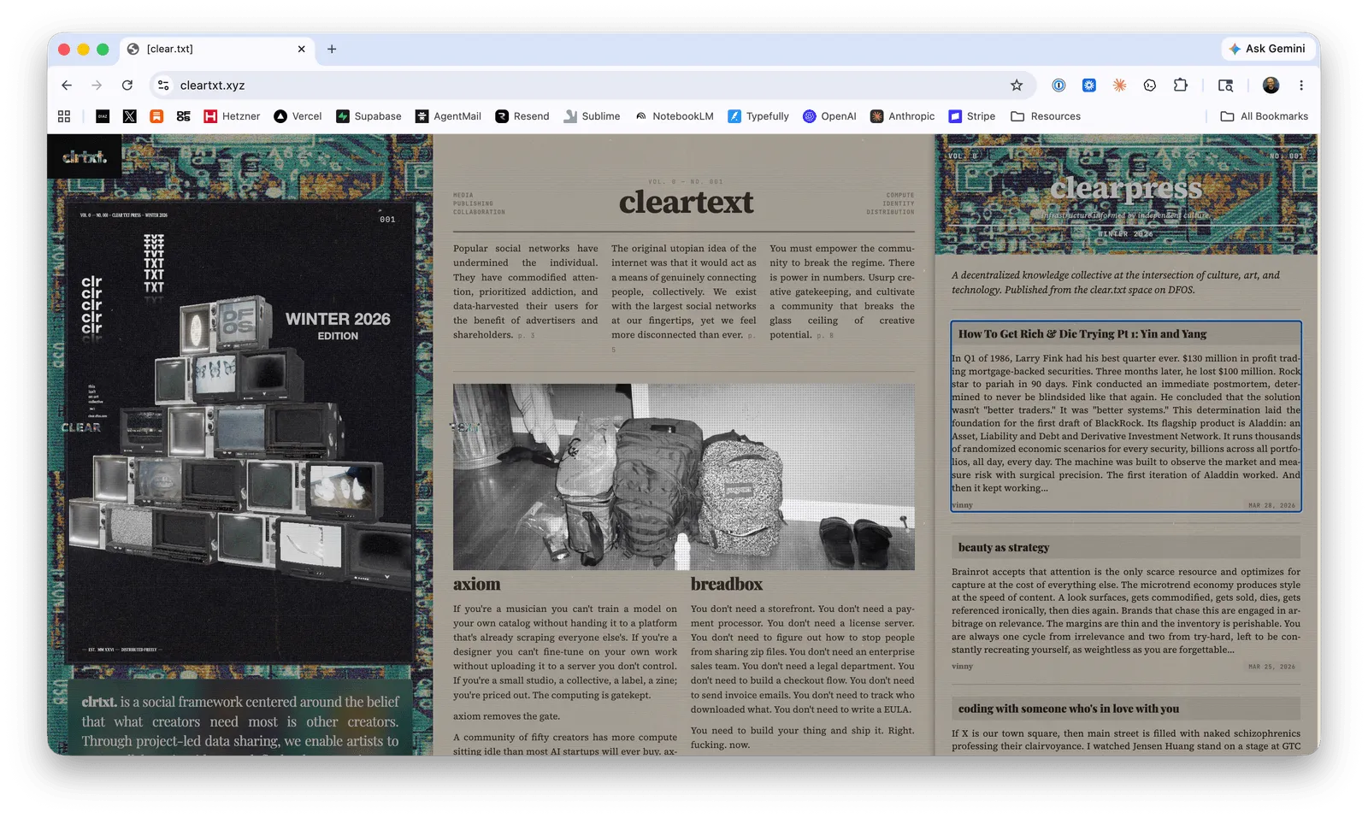Open the Vercel bookmark
This screenshot has height=818, width=1368.
[x=298, y=116]
